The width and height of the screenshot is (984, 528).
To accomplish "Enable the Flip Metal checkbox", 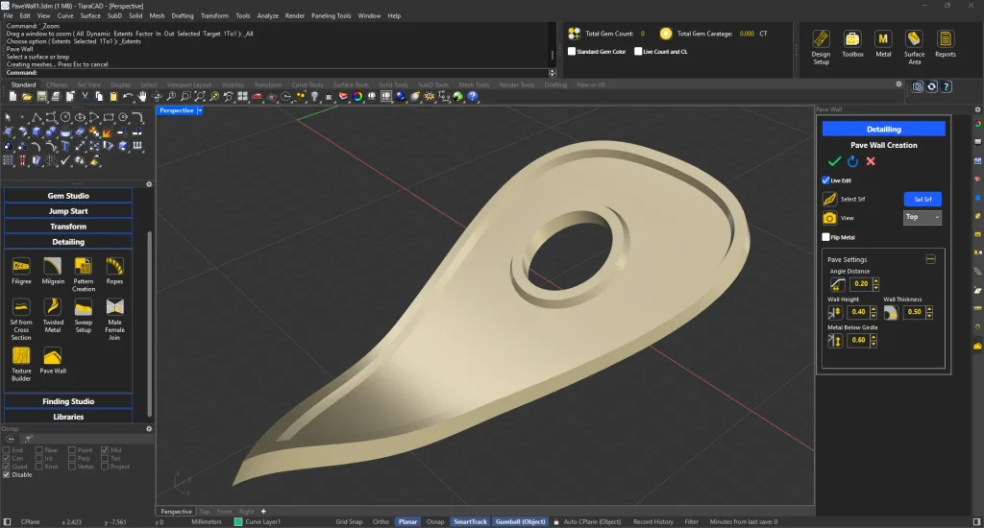I will point(826,237).
